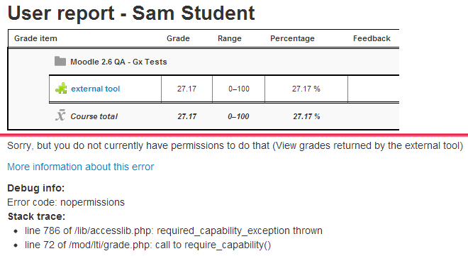Viewport: 468px width, 256px height.
Task: Click the accesslib.php stack trace line
Action: tap(174, 230)
